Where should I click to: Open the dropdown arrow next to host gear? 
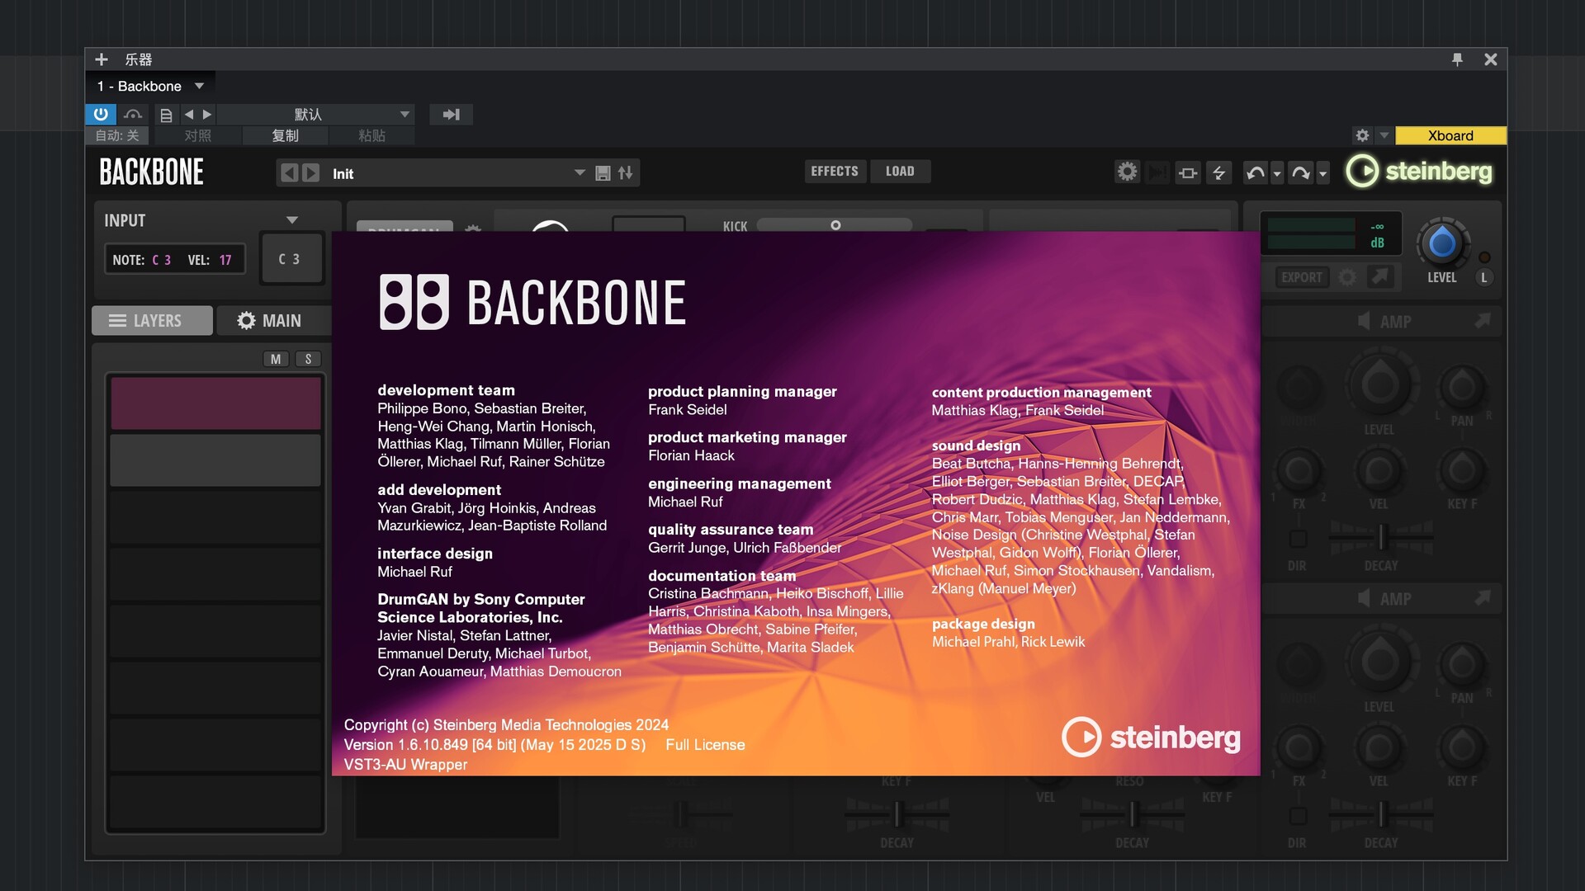[x=1384, y=135]
